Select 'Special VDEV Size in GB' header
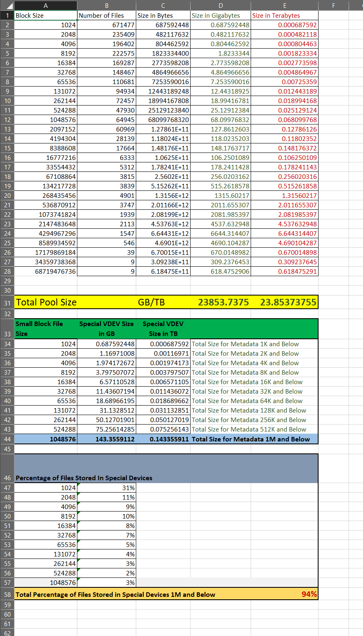Viewport: 363px width, 636px height. tap(106, 329)
